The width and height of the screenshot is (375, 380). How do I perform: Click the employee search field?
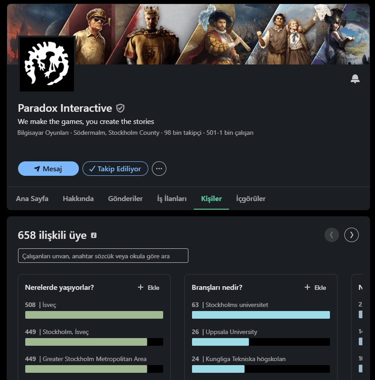[x=103, y=256]
